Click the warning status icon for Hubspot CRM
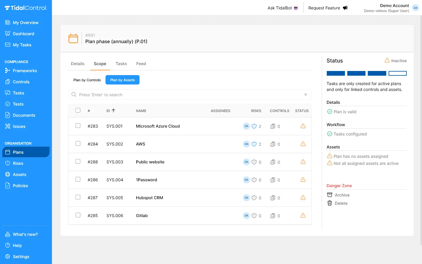 (x=303, y=198)
